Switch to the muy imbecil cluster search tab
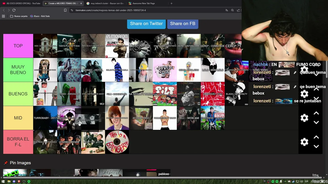Screen dimensions: 328x184 point(105,3)
